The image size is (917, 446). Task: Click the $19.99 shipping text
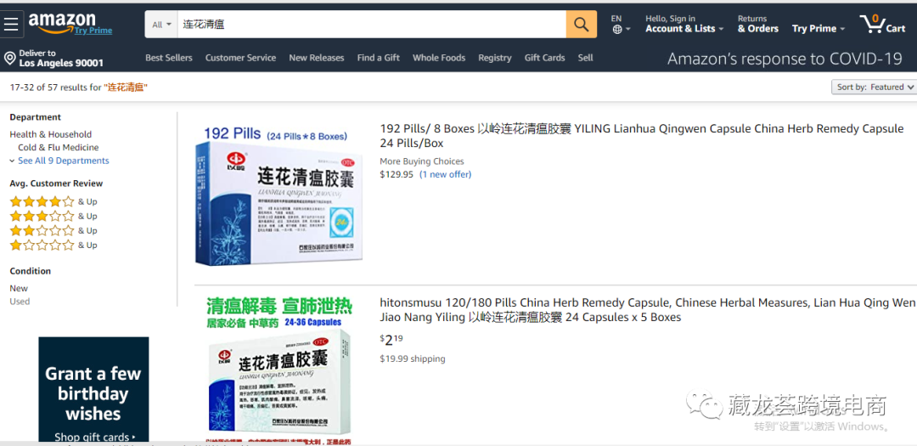click(x=413, y=358)
